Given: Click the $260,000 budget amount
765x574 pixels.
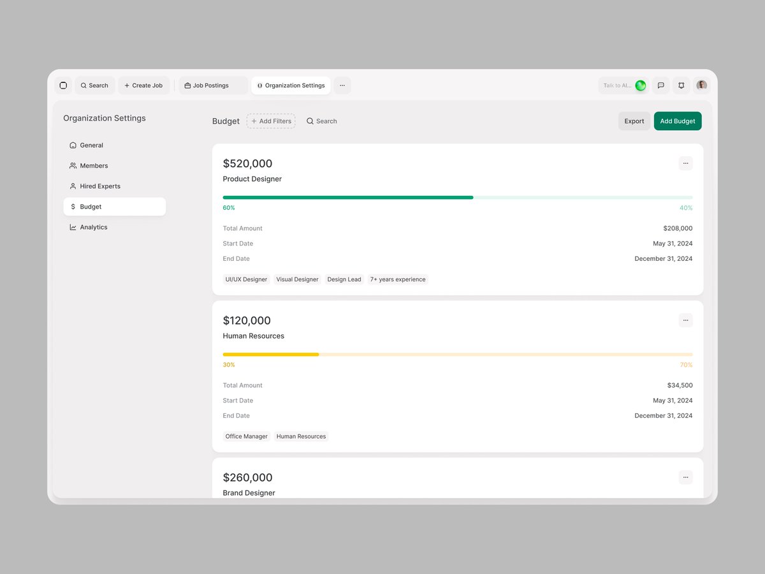Looking at the screenshot, I should point(247,478).
